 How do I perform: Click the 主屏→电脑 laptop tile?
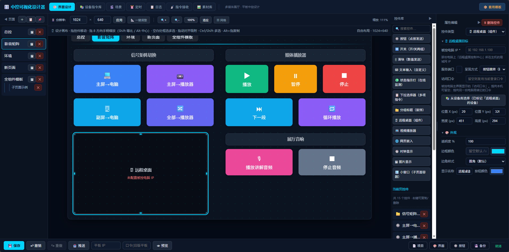coord(107,79)
